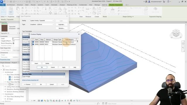
Task: Click the Toposolid type preview thumbnail
Action: (x=4, y=27)
